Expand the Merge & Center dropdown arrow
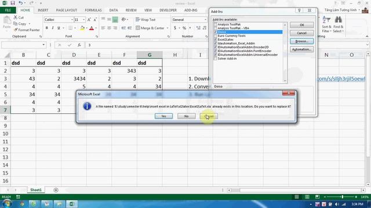This screenshot has height=208, width=371. point(168,28)
